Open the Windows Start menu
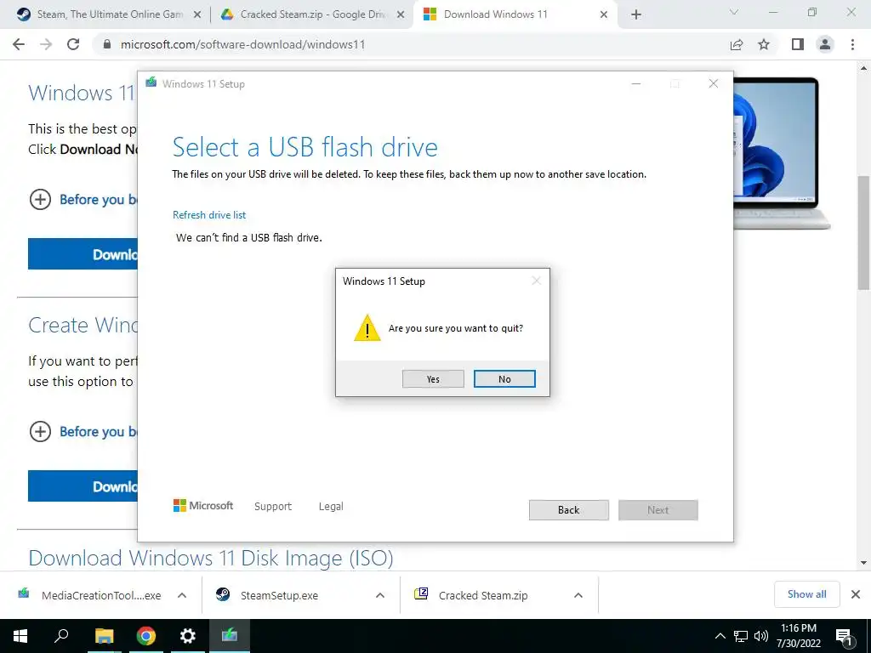This screenshot has width=871, height=653. [20, 636]
